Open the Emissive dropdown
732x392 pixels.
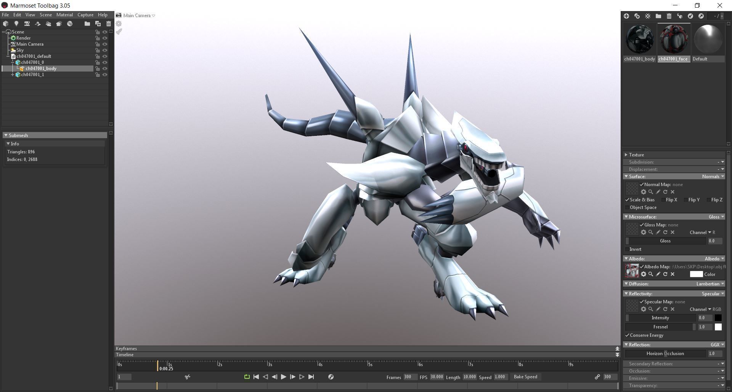tap(721, 378)
